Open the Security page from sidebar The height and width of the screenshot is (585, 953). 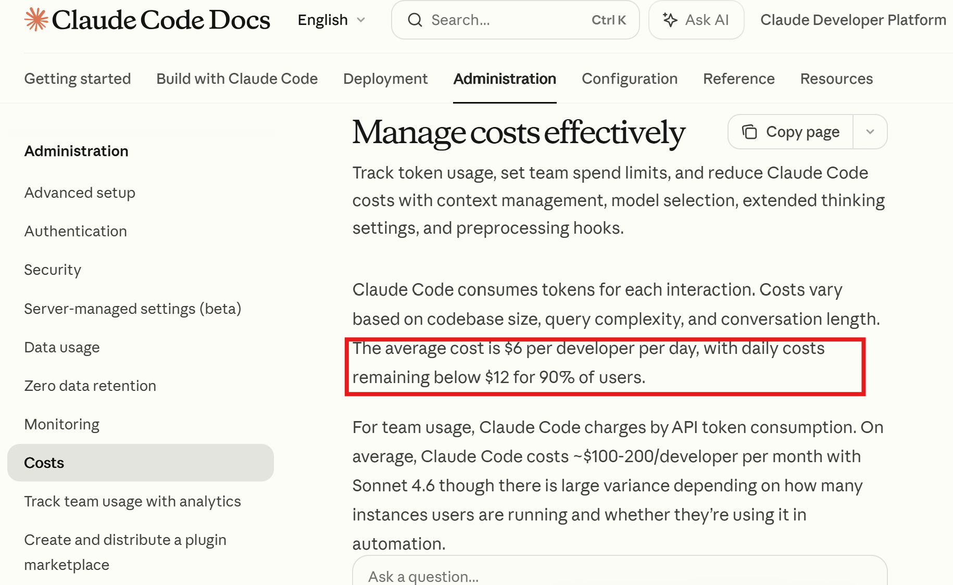point(52,270)
